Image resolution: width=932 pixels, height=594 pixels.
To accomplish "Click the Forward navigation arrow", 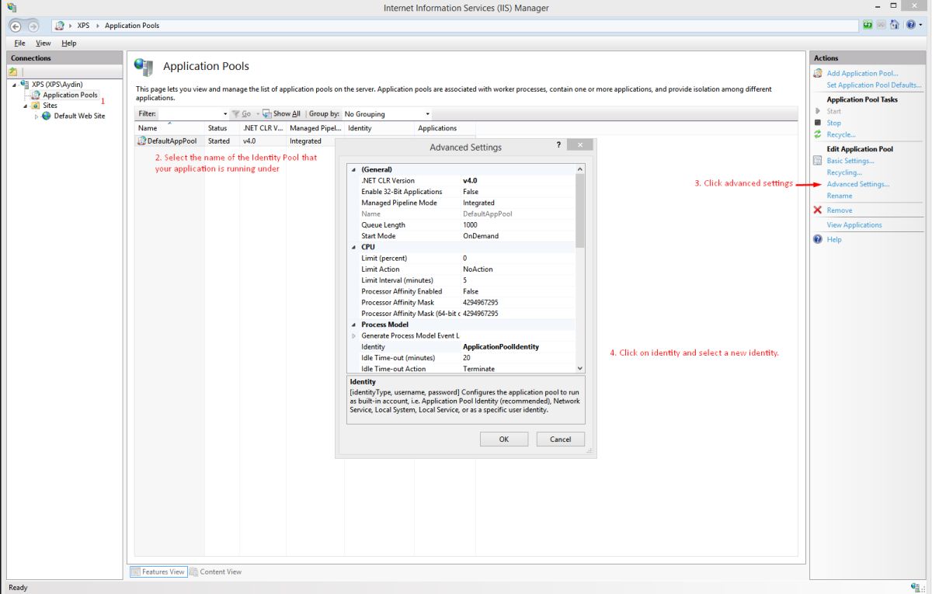I will [x=33, y=26].
